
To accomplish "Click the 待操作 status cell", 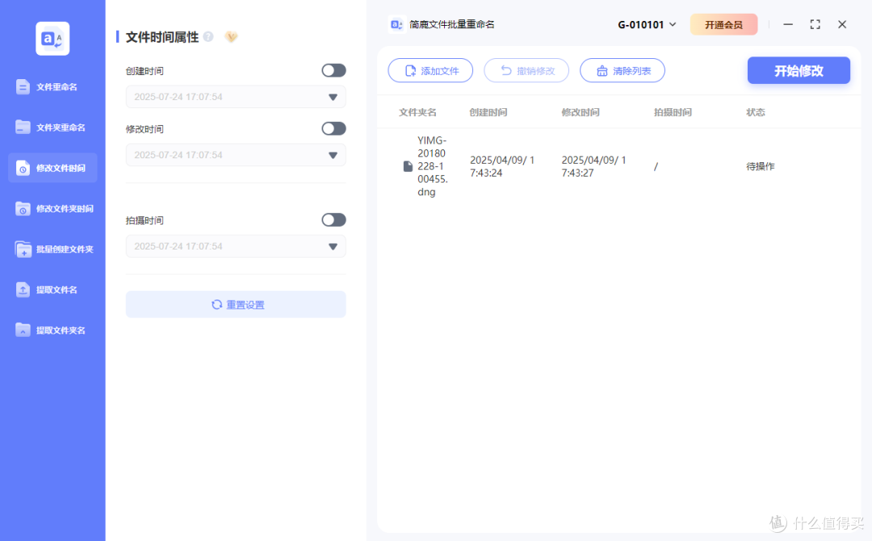I will pos(761,166).
